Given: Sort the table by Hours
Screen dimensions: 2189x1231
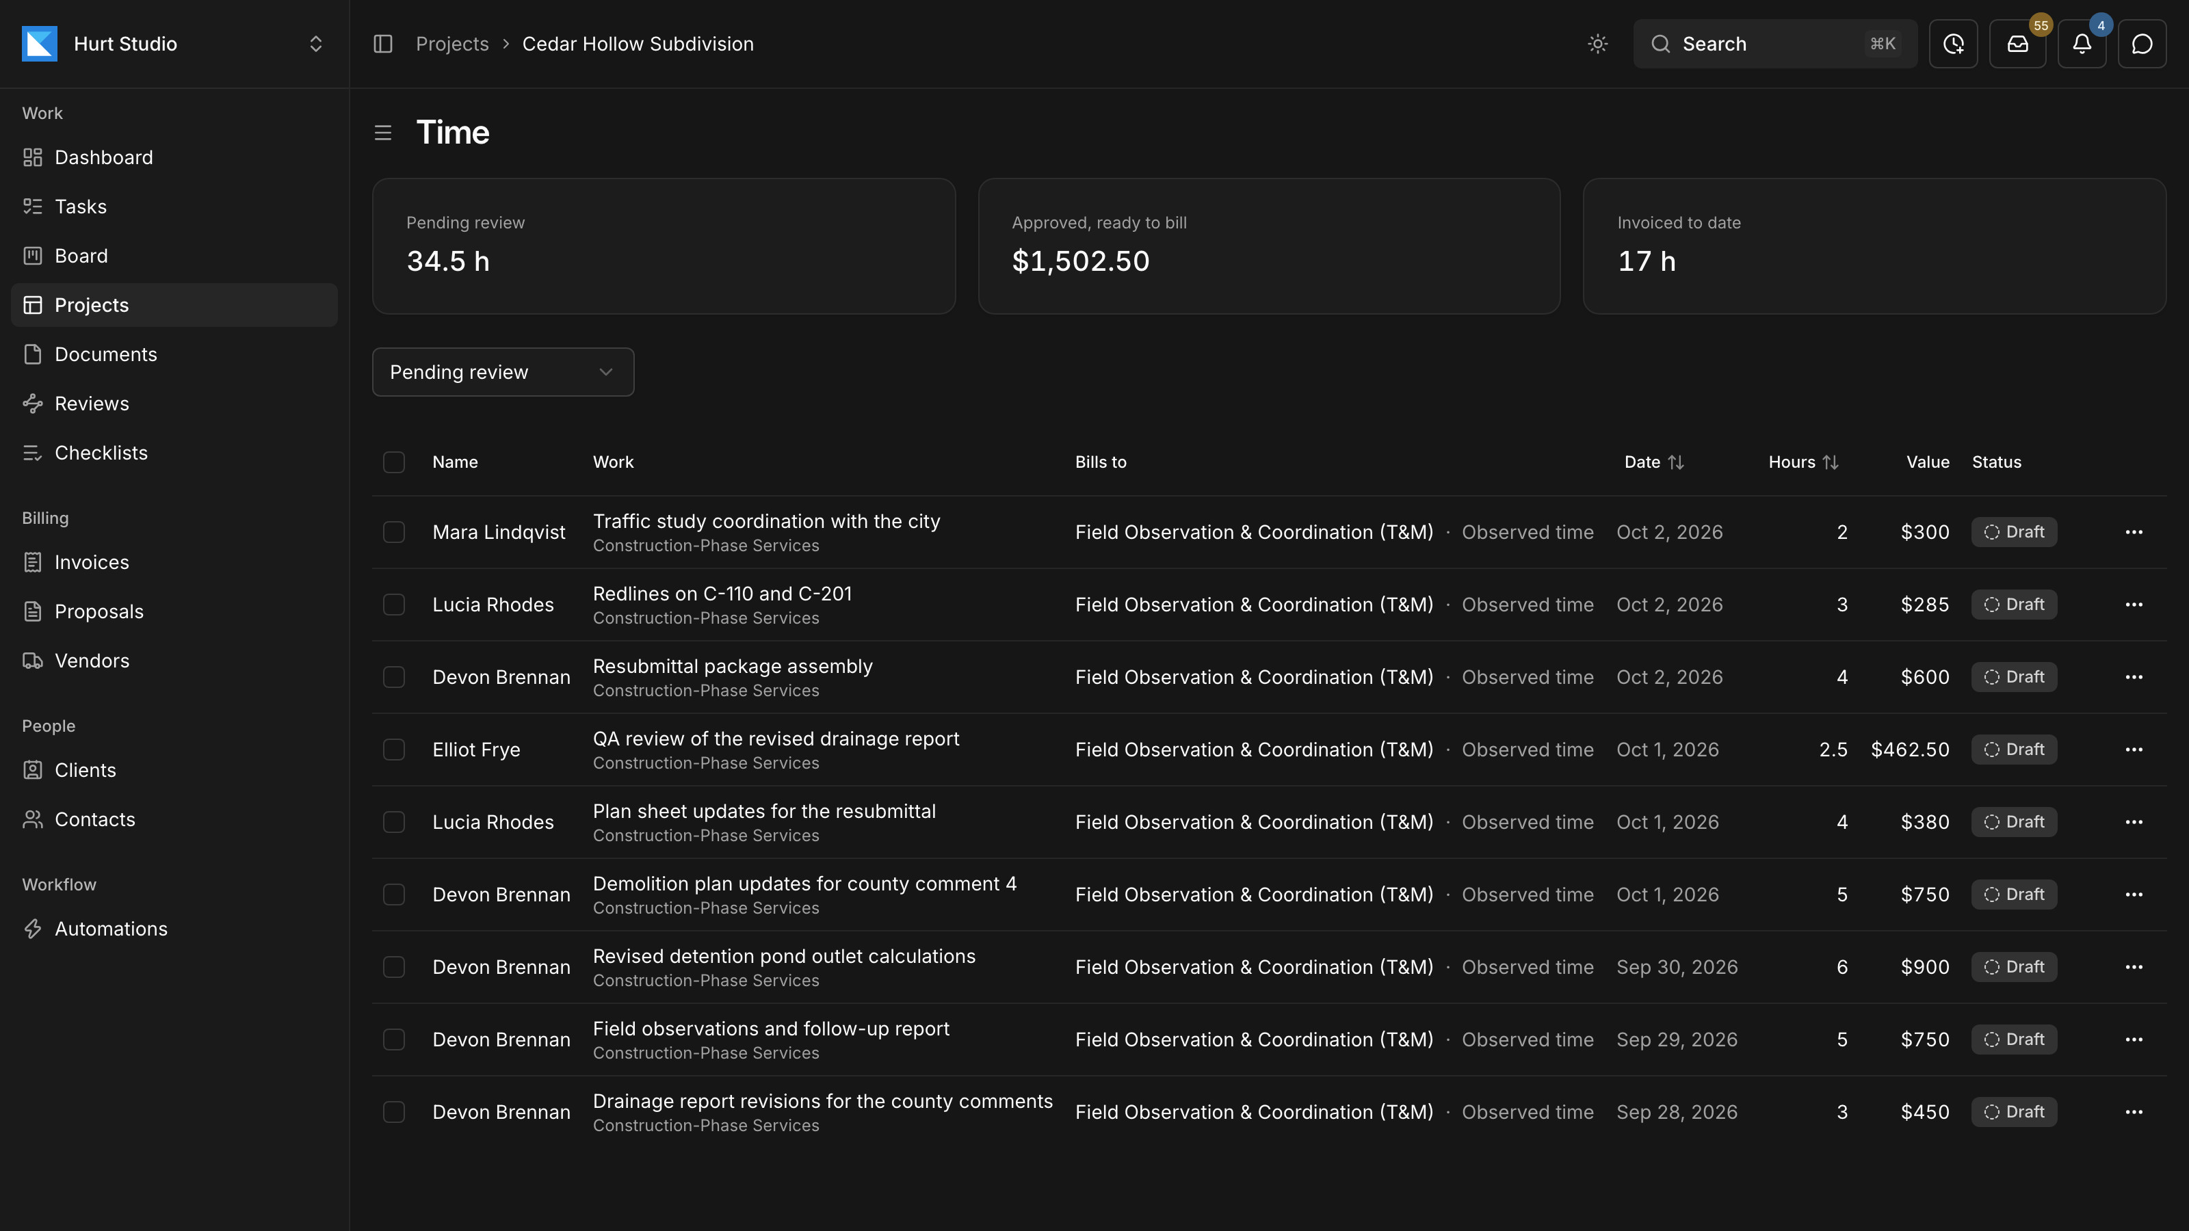Looking at the screenshot, I should pos(1803,462).
